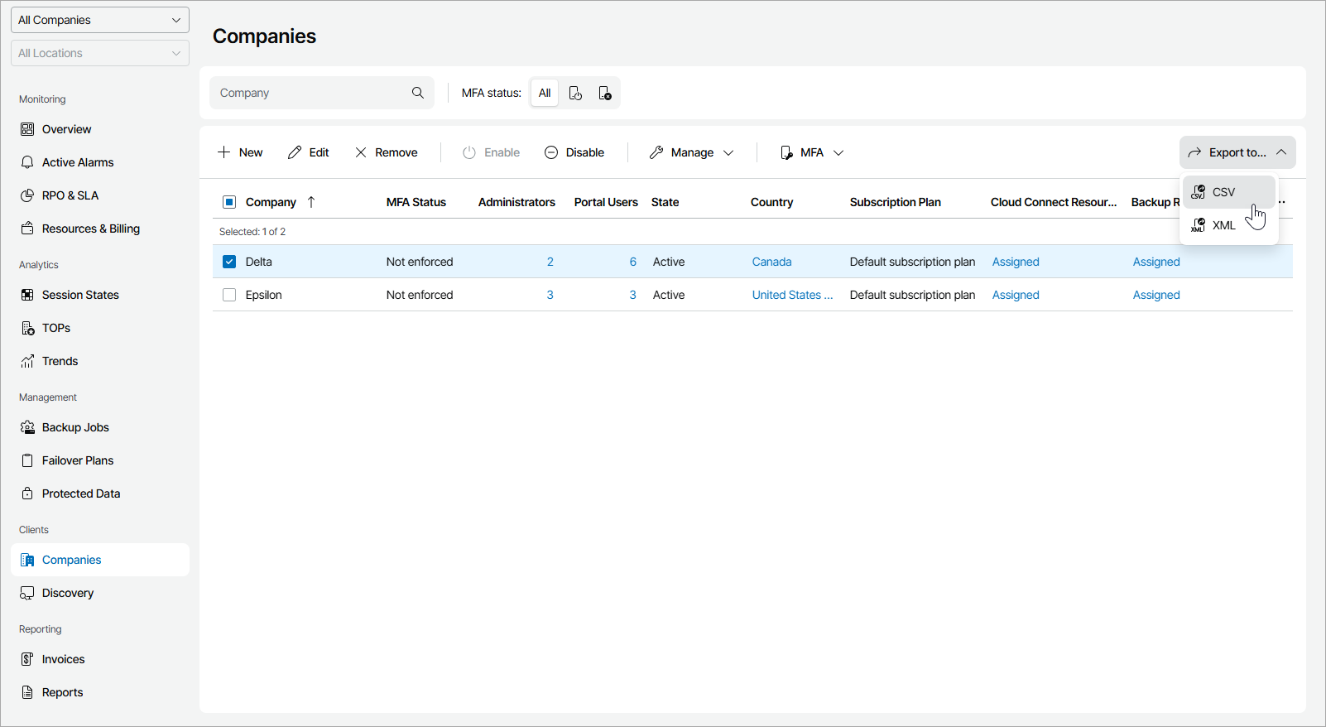Click the Invoices icon in Reporting
The height and width of the screenshot is (727, 1326).
[27, 659]
